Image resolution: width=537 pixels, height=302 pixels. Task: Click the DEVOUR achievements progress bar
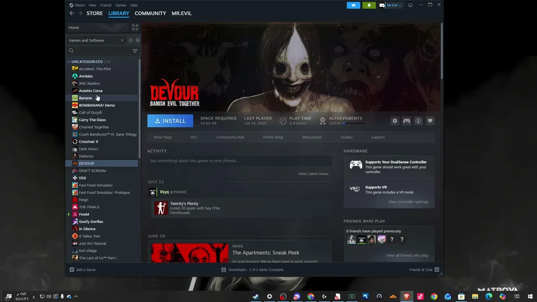coord(354,124)
